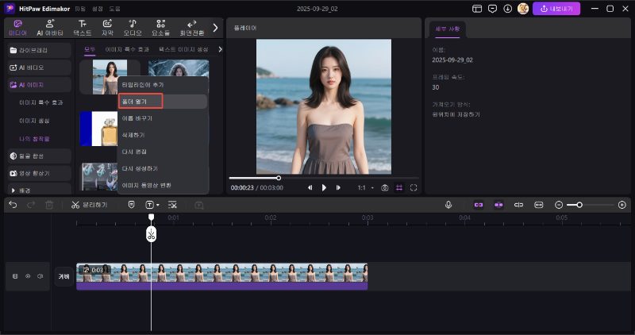
Task: Open the 오디오 (Audio) section
Action: [x=133, y=28]
